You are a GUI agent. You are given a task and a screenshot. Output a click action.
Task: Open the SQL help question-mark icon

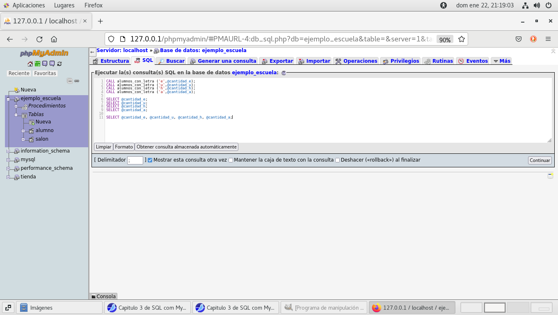[x=284, y=73]
